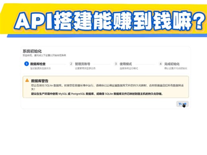
Task: Click the orange warning triangle icon
Action: pyautogui.click(x=27, y=80)
